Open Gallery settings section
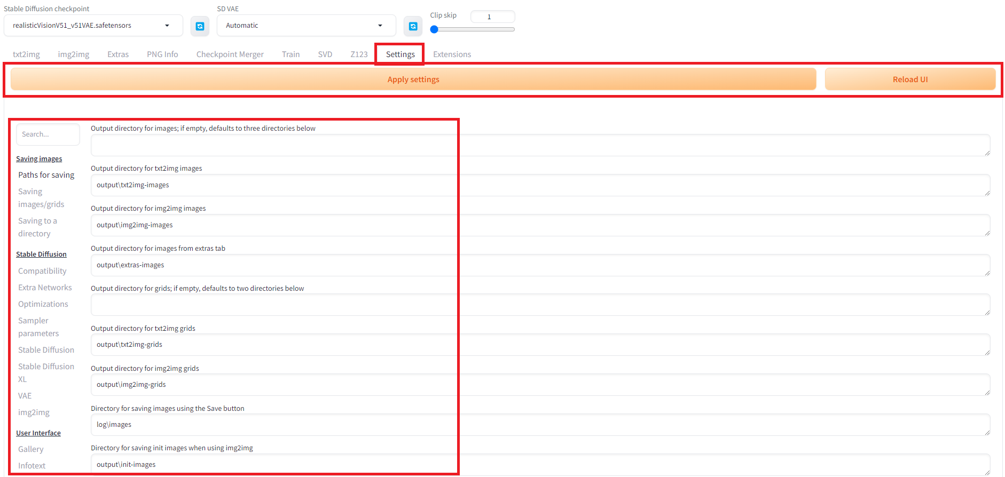This screenshot has height=477, width=1005. tap(31, 449)
